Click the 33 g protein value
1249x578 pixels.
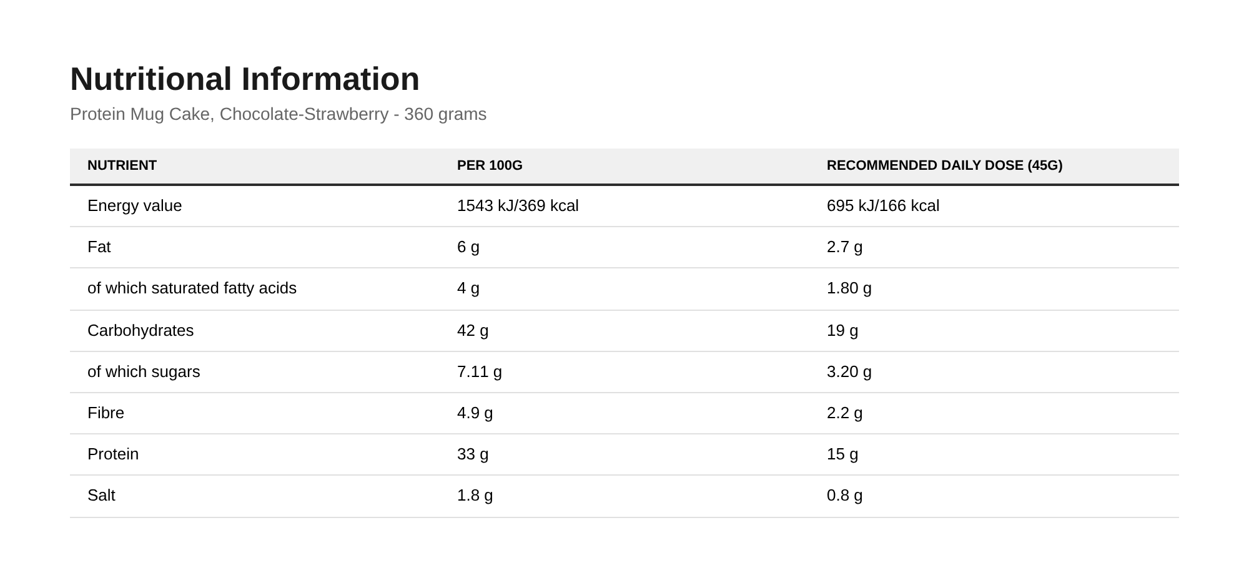[473, 454]
